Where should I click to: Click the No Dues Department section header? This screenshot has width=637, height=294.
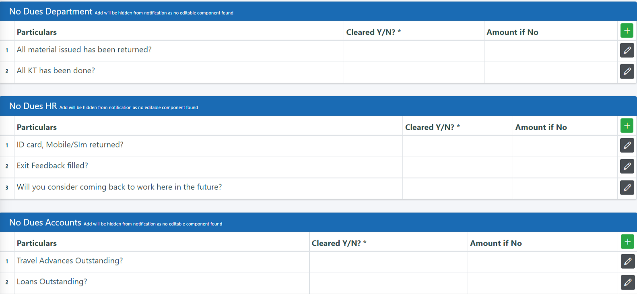pos(51,11)
